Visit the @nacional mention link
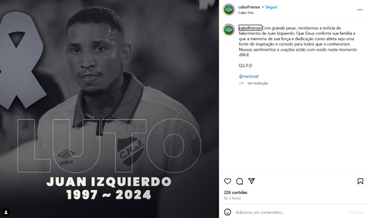 point(249,76)
